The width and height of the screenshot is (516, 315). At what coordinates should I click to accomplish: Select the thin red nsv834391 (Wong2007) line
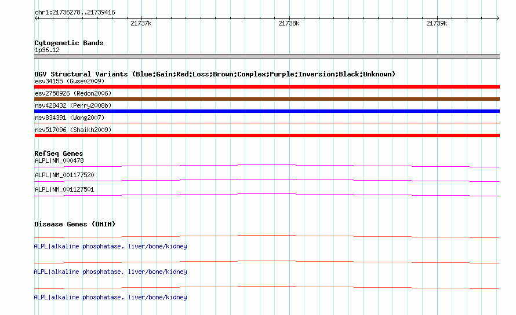tap(267, 123)
